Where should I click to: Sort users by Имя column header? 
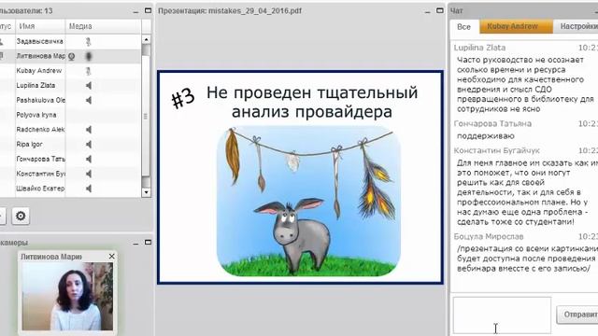[40, 26]
